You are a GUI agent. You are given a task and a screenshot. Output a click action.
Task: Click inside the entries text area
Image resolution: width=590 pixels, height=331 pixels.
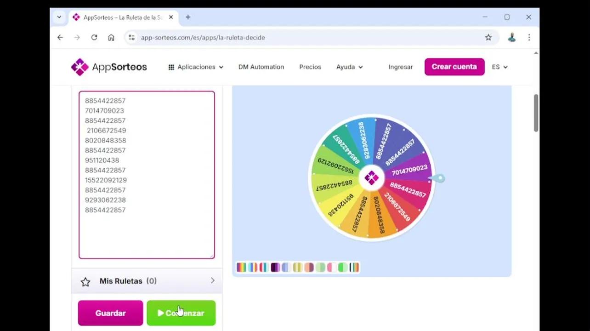147,175
